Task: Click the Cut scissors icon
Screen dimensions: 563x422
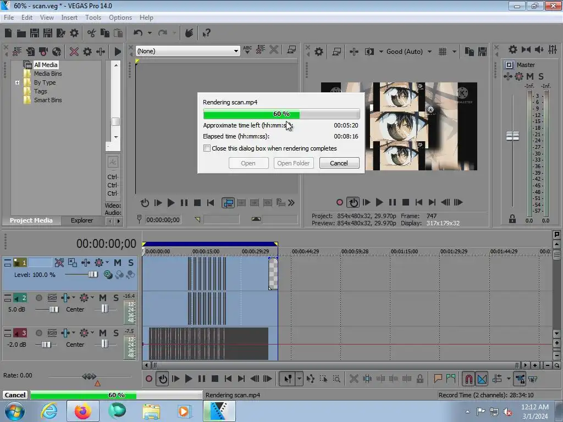Action: (92, 33)
